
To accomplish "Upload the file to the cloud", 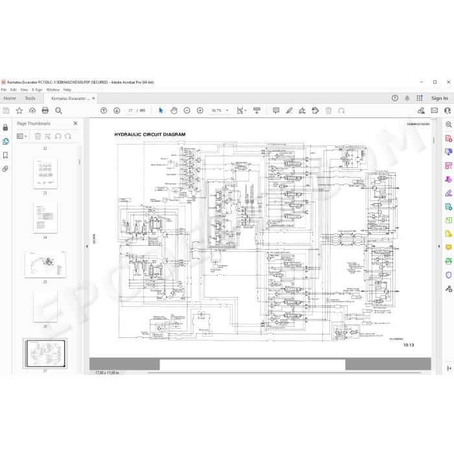I will pos(32,110).
